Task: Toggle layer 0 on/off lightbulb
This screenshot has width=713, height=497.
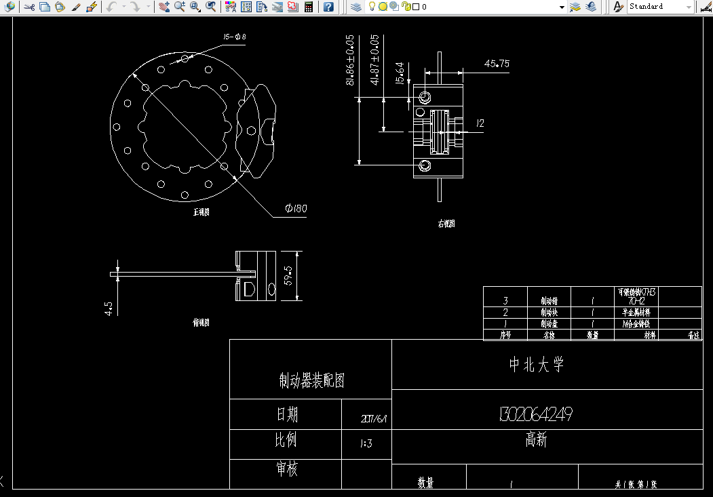Action: [372, 6]
